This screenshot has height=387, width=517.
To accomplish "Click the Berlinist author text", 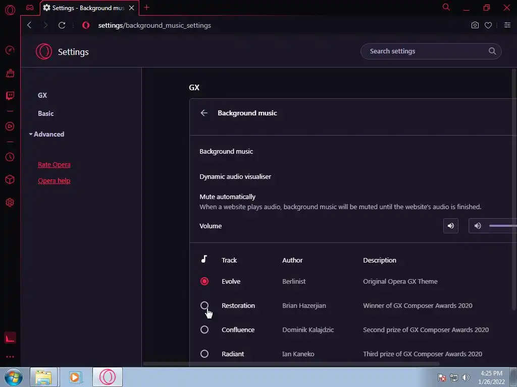I will pos(294,281).
